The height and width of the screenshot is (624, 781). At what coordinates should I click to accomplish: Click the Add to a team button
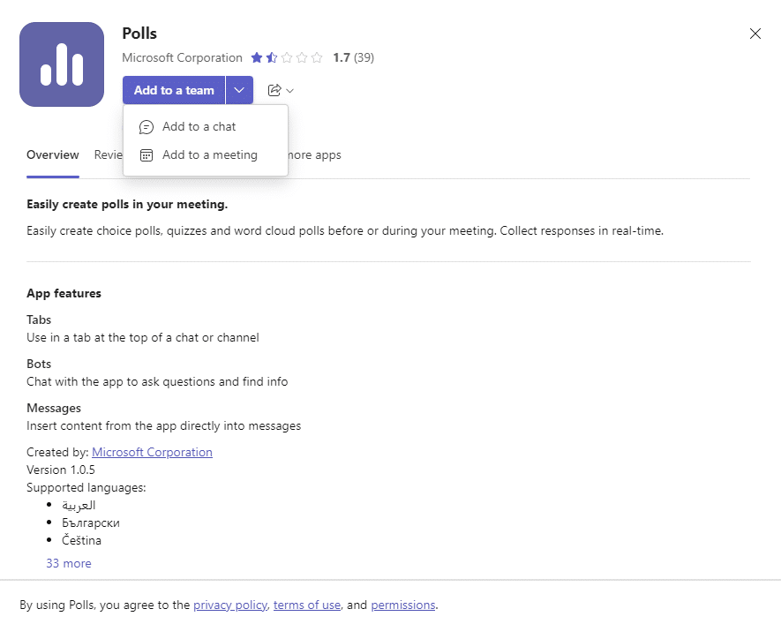173,90
